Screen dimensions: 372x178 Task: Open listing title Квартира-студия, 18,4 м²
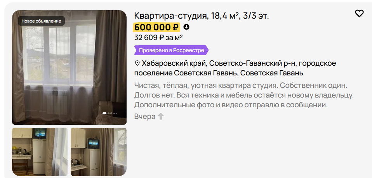click(202, 16)
